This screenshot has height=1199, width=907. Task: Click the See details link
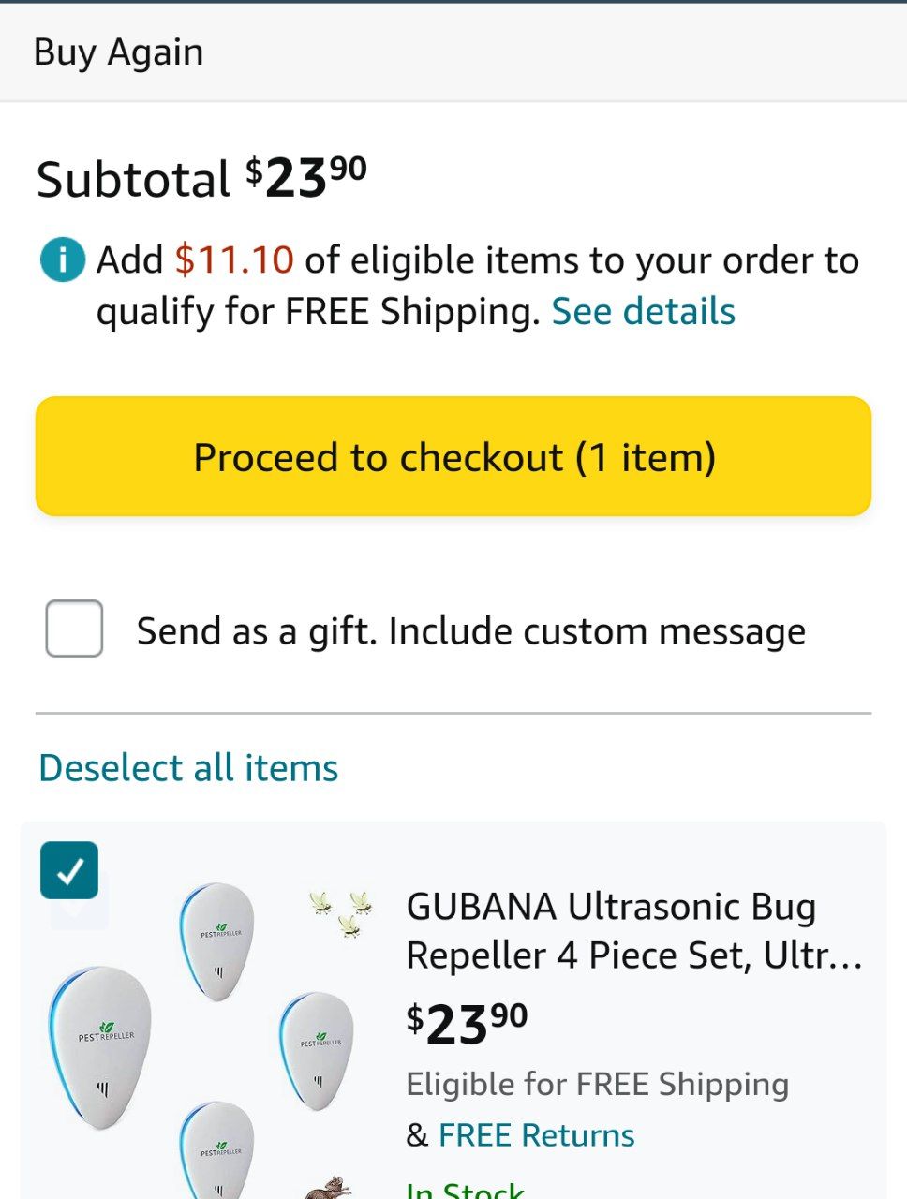(643, 312)
